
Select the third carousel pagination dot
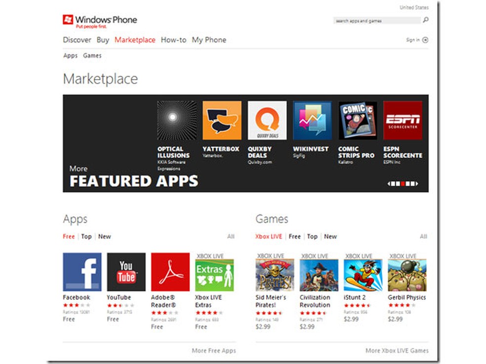pos(402,183)
